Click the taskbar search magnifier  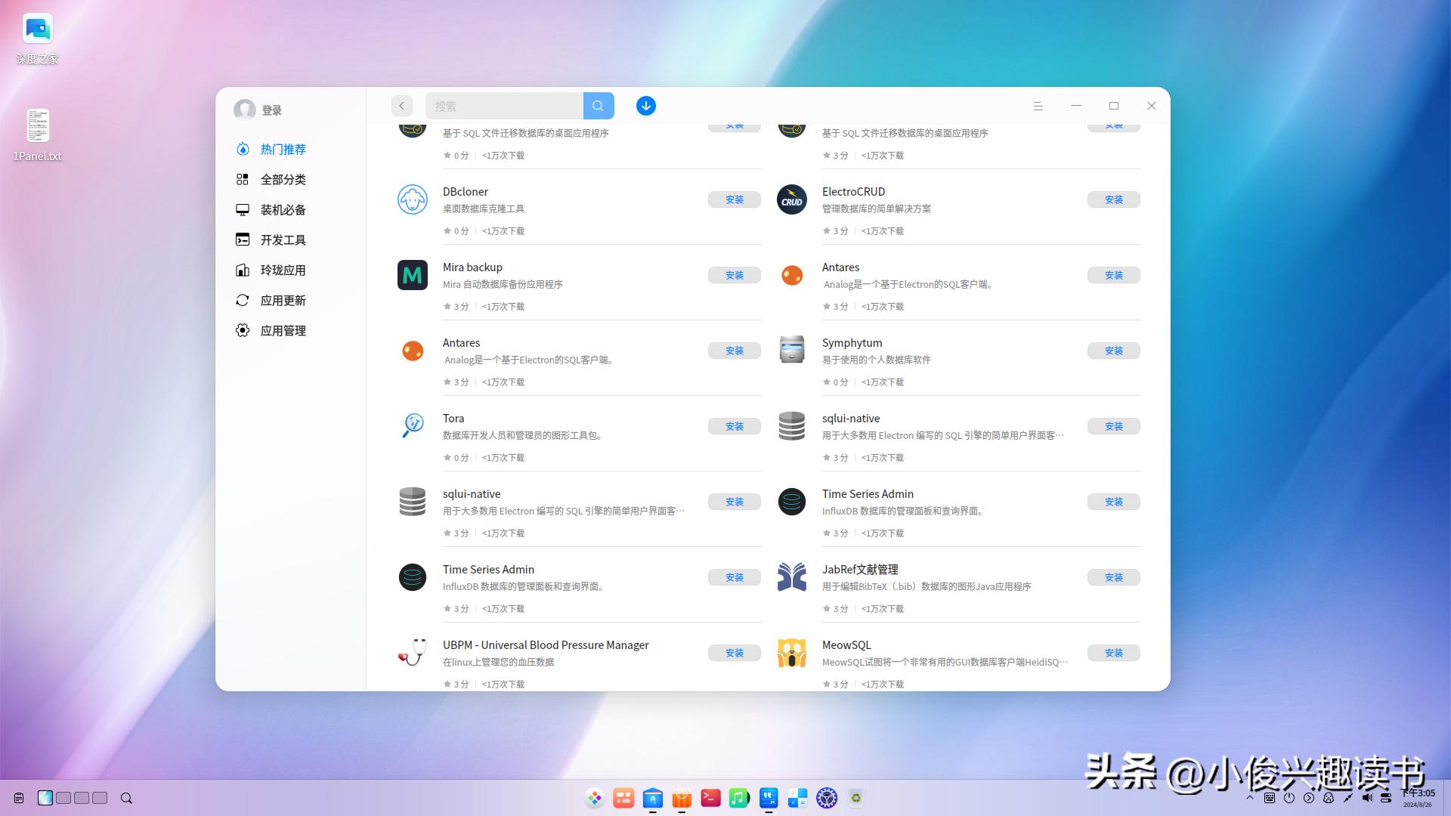tap(126, 798)
